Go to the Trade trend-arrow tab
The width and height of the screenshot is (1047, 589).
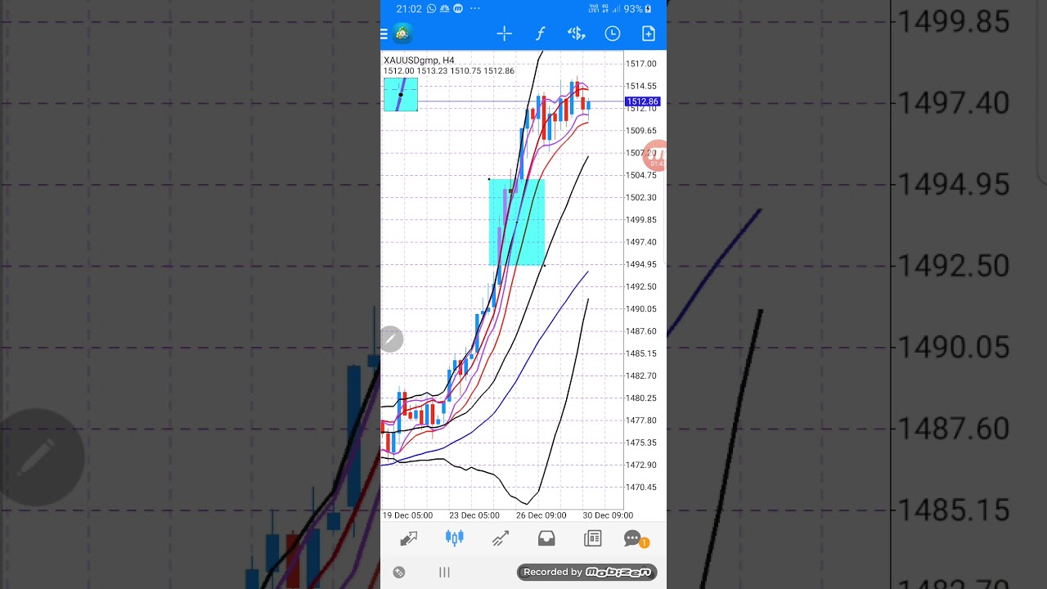pos(501,538)
